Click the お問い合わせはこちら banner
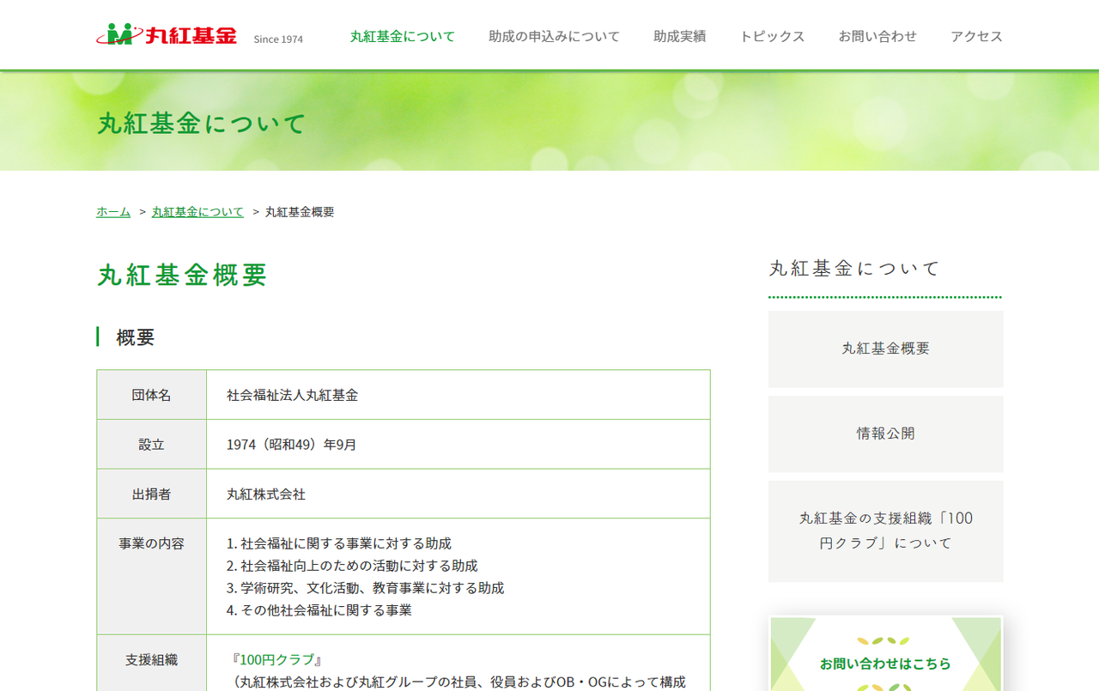 tap(885, 663)
